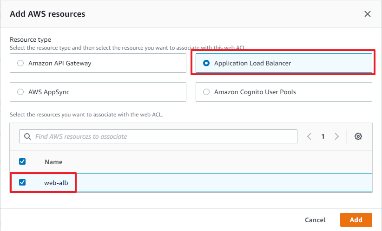Choose Amazon Cognito User Pools option
The height and width of the screenshot is (231, 382).
point(284,92)
